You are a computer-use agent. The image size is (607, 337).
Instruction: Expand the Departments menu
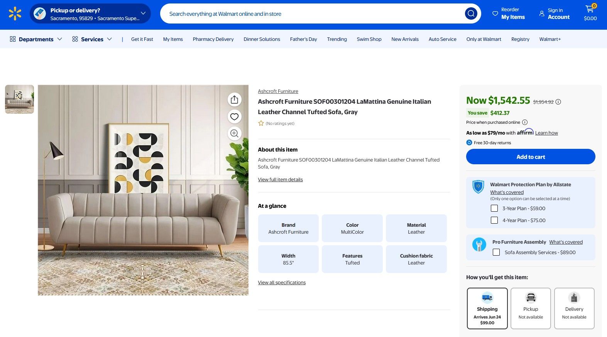pyautogui.click(x=36, y=39)
